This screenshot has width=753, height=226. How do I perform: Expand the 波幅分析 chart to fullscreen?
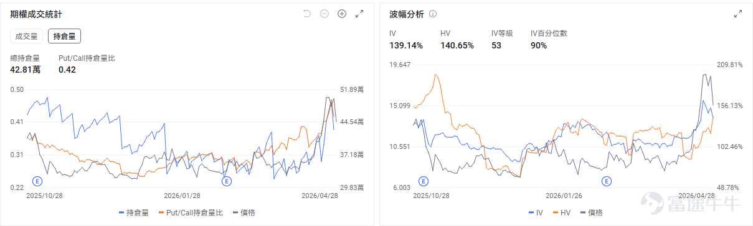[738, 14]
